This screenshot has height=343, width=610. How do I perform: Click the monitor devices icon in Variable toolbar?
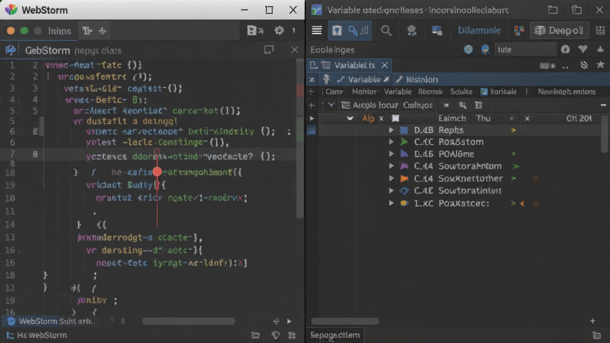click(x=437, y=30)
